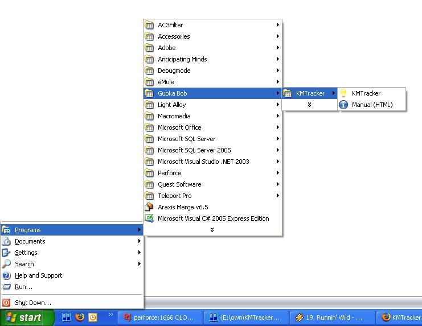Open the Settings menu item

point(26,253)
